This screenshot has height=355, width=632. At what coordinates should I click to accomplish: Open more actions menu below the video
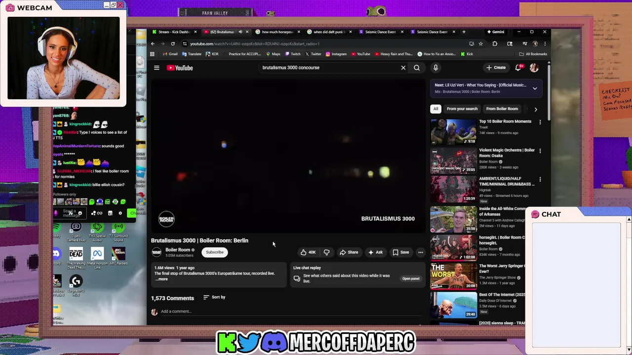(x=421, y=252)
